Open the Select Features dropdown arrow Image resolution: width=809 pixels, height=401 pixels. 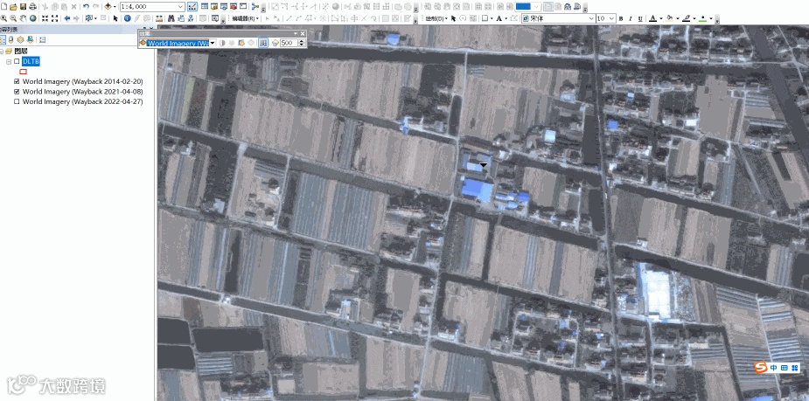click(x=95, y=18)
